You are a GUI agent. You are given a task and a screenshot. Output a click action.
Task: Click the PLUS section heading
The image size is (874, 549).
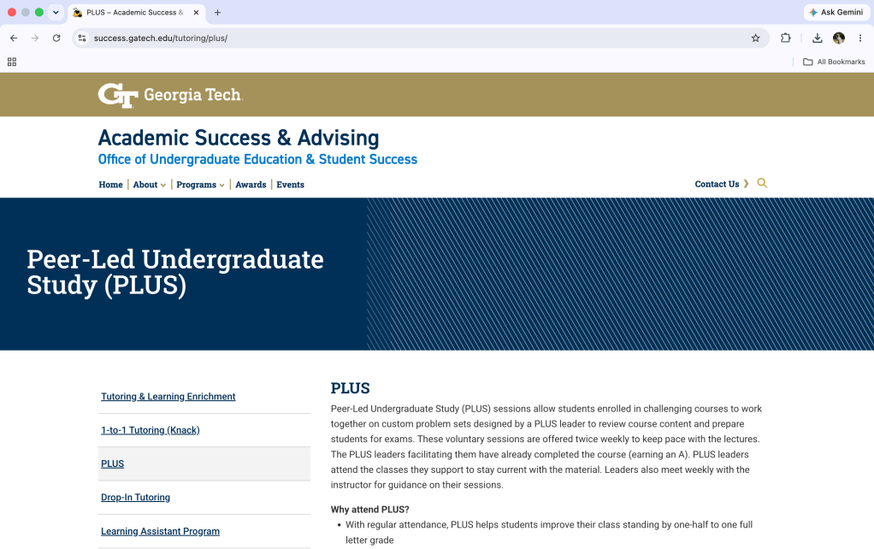click(x=350, y=388)
